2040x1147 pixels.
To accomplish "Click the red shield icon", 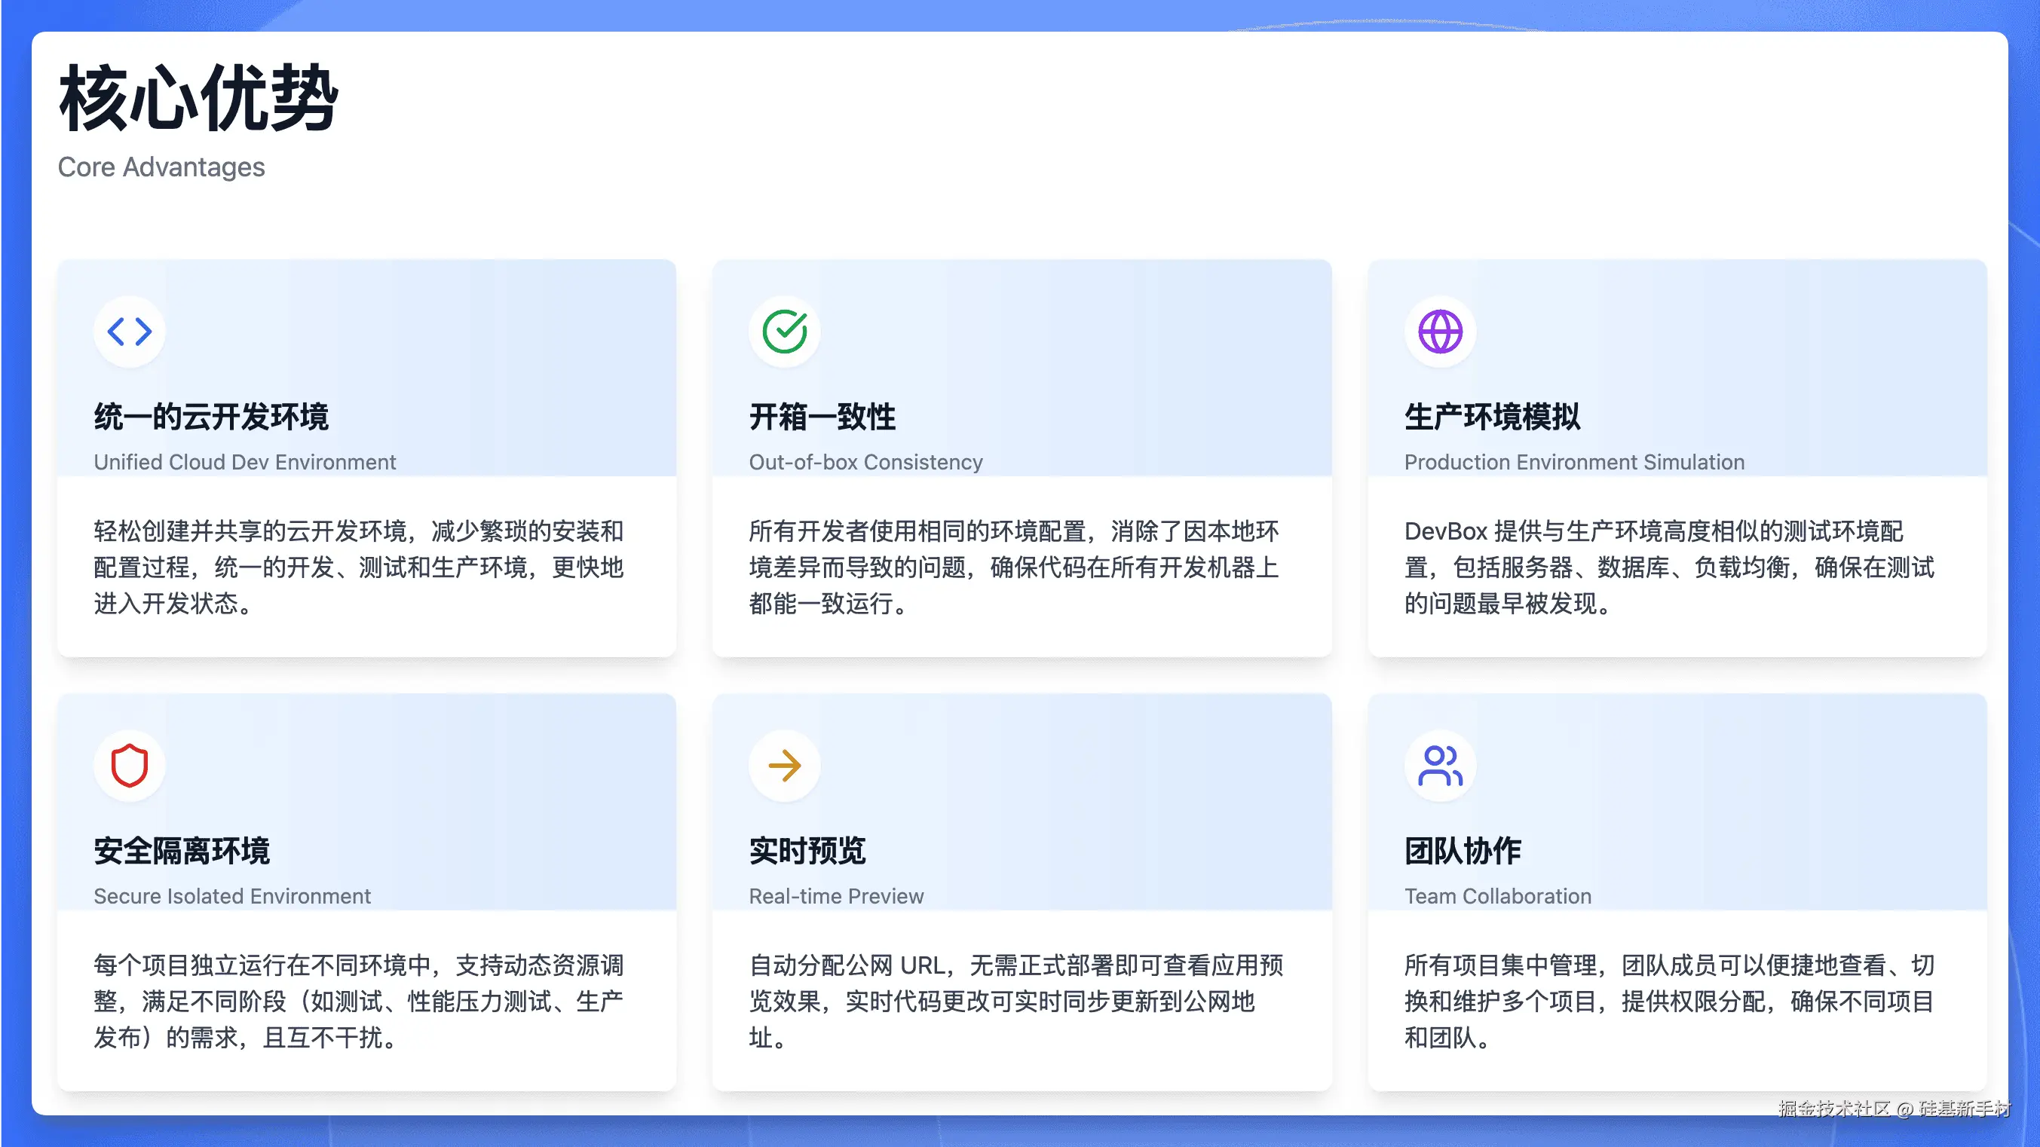I will pyautogui.click(x=129, y=766).
